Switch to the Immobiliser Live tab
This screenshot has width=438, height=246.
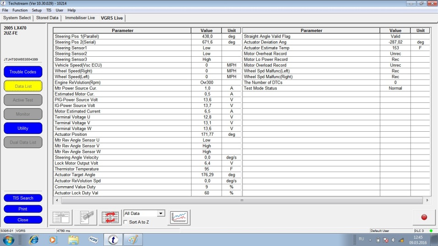(80, 18)
